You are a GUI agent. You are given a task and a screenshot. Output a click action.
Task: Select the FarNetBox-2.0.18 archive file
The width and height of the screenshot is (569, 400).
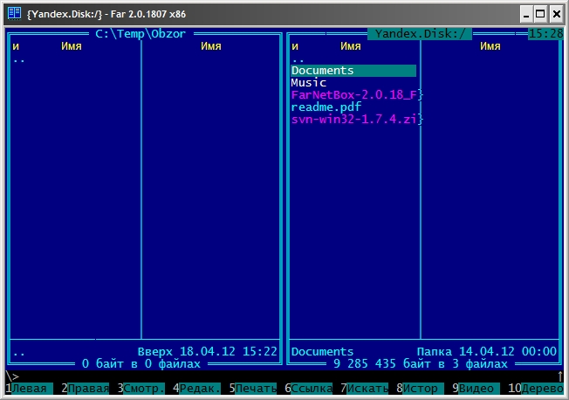pos(355,94)
